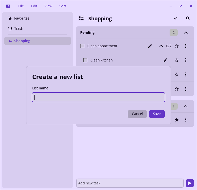Collapse subtasks of Clean appartment
This screenshot has height=190, width=197.
click(161, 46)
